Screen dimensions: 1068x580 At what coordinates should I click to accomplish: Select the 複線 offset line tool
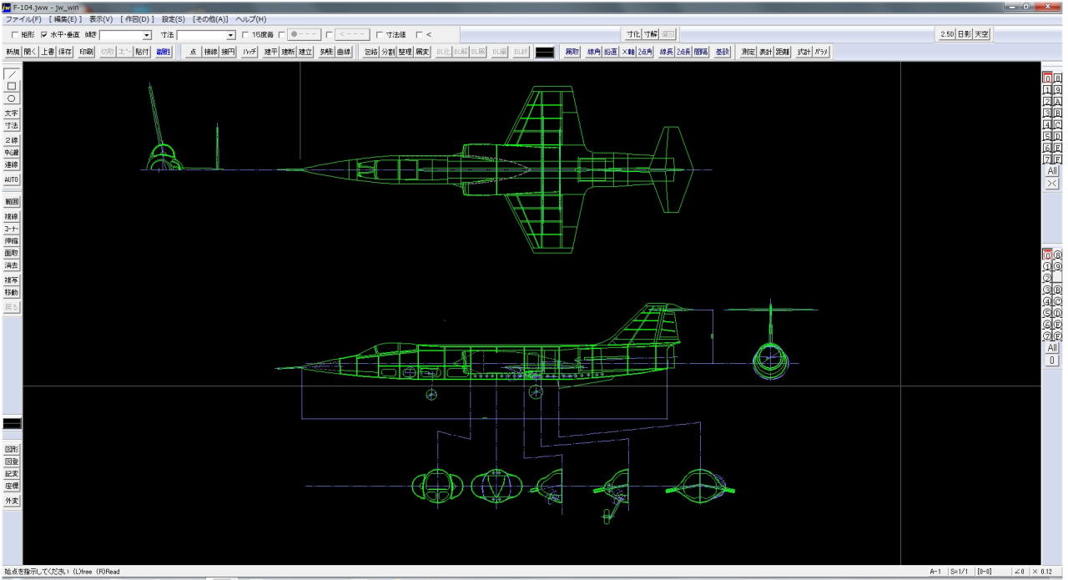pos(12,216)
